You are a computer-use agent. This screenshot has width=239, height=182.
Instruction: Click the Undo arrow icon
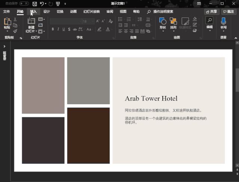[x=42, y=4]
